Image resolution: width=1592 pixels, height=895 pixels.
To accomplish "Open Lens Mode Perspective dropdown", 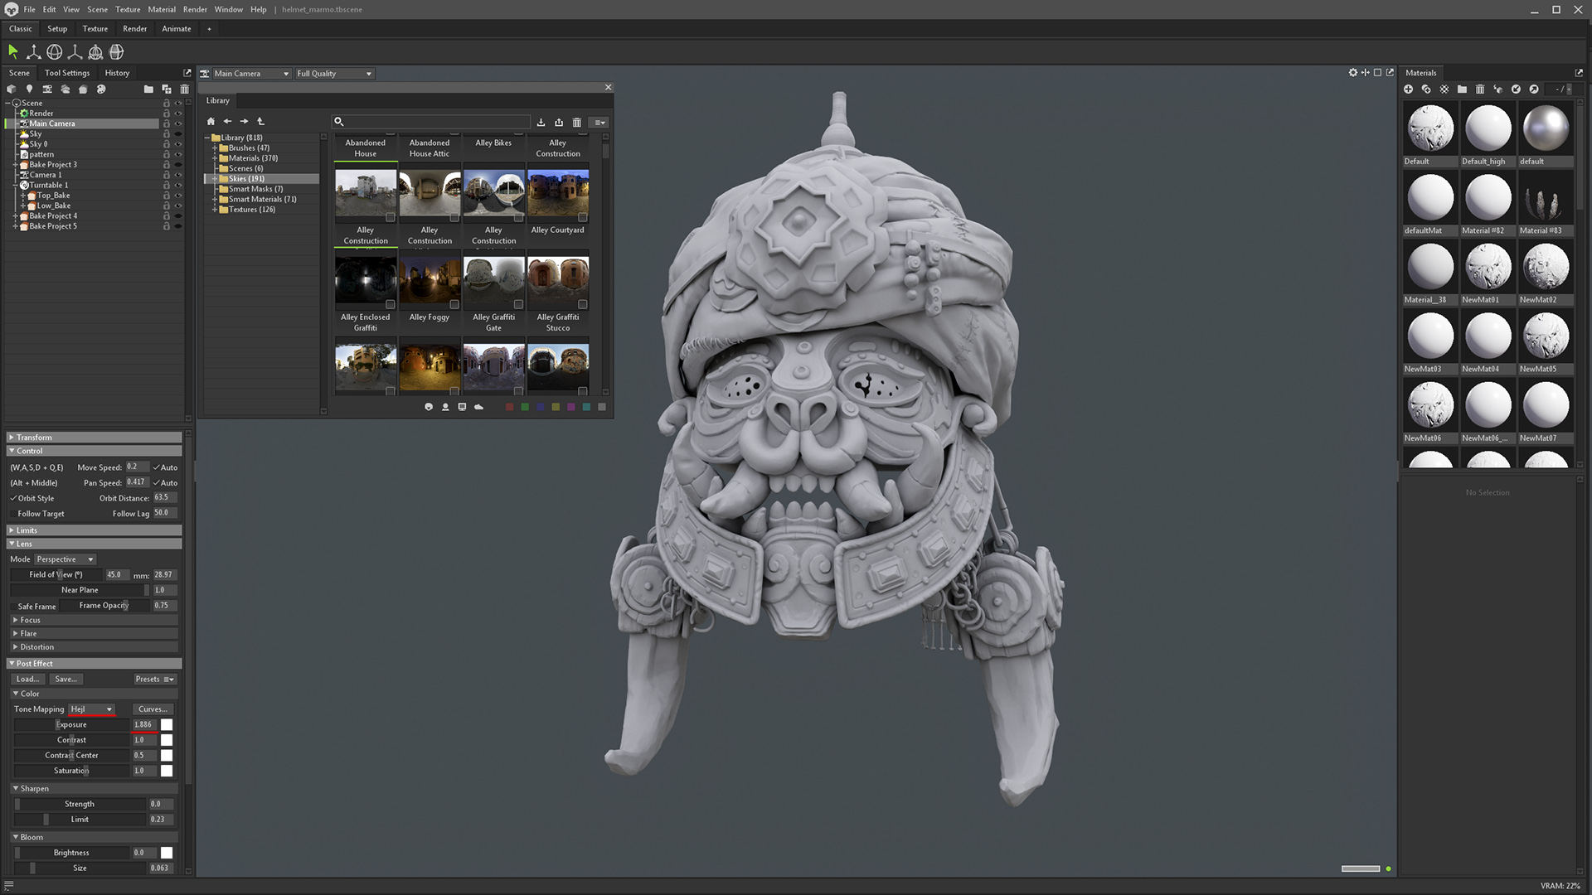I will point(65,559).
